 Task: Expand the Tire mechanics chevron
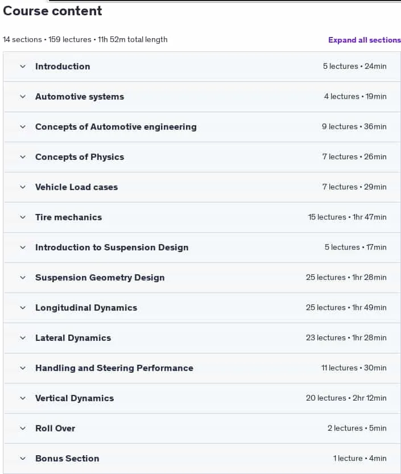click(23, 217)
